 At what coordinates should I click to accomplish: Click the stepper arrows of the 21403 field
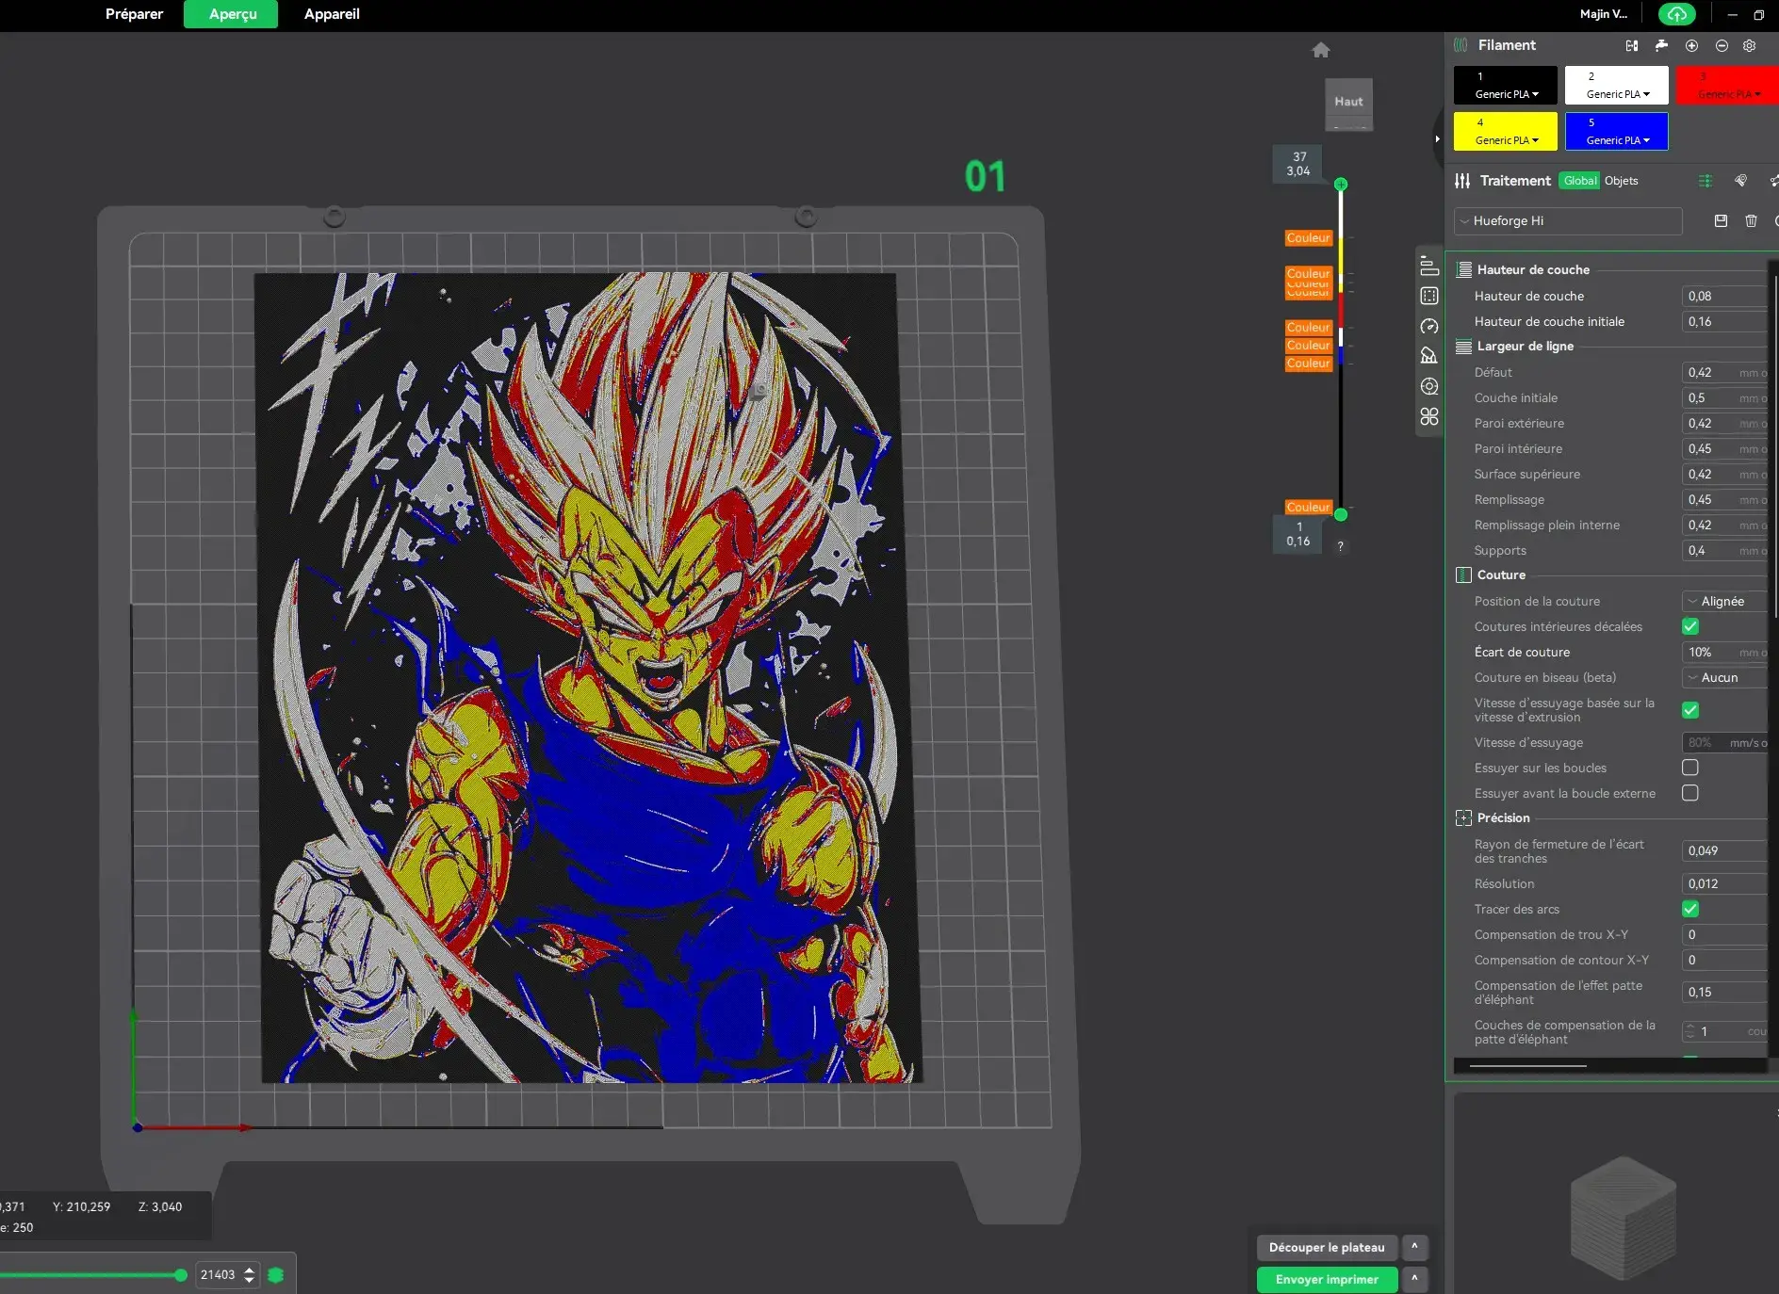point(249,1275)
